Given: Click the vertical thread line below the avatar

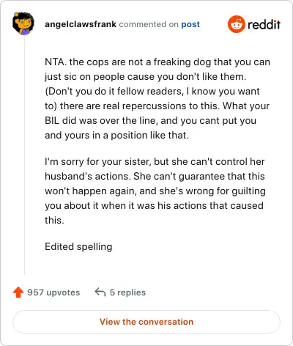Looking at the screenshot, I should pos(24,155).
